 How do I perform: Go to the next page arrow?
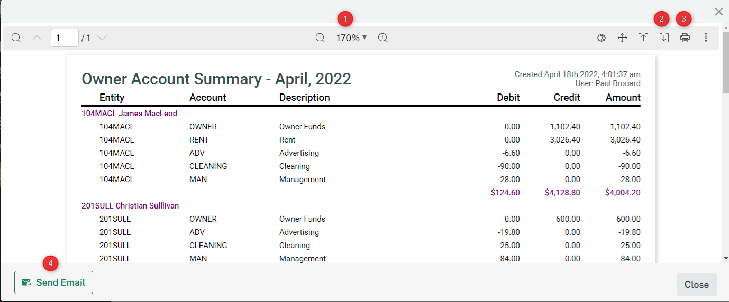(102, 38)
